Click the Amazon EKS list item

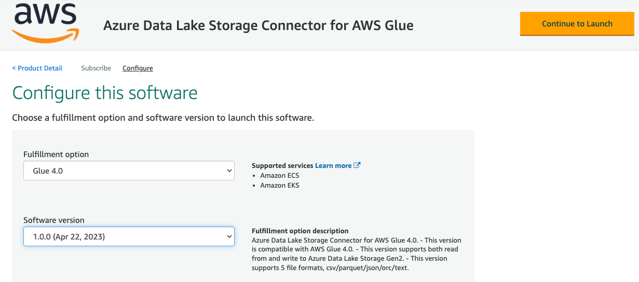point(280,185)
